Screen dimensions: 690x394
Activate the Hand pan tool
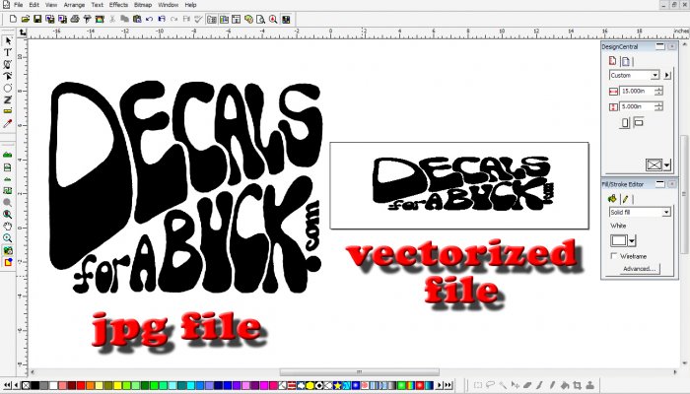click(8, 226)
